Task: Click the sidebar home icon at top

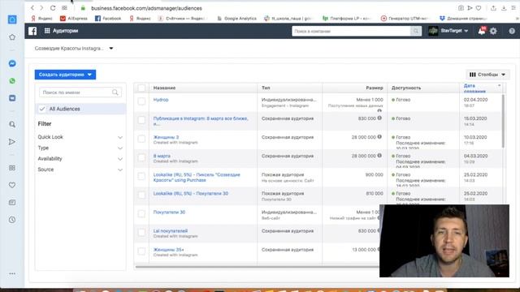Action: [12, 19]
